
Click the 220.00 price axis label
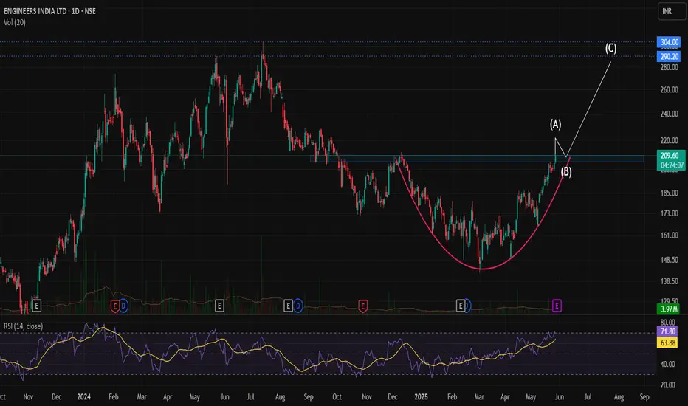point(669,140)
